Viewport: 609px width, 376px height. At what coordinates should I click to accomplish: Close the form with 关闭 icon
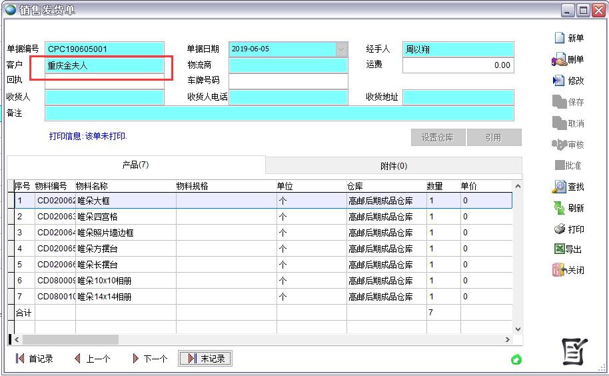tap(559, 270)
